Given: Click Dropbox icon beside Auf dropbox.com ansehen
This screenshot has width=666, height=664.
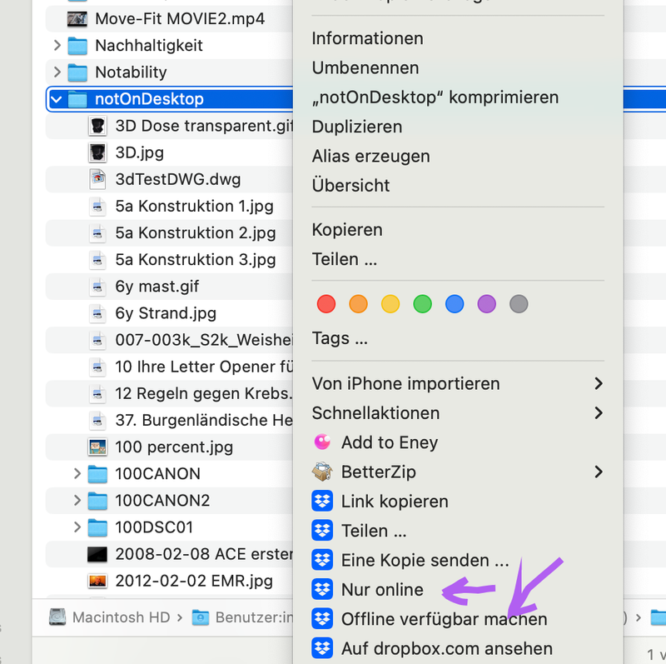Looking at the screenshot, I should pos(322,648).
